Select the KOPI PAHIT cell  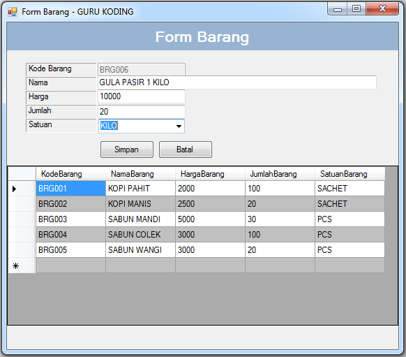(141, 188)
